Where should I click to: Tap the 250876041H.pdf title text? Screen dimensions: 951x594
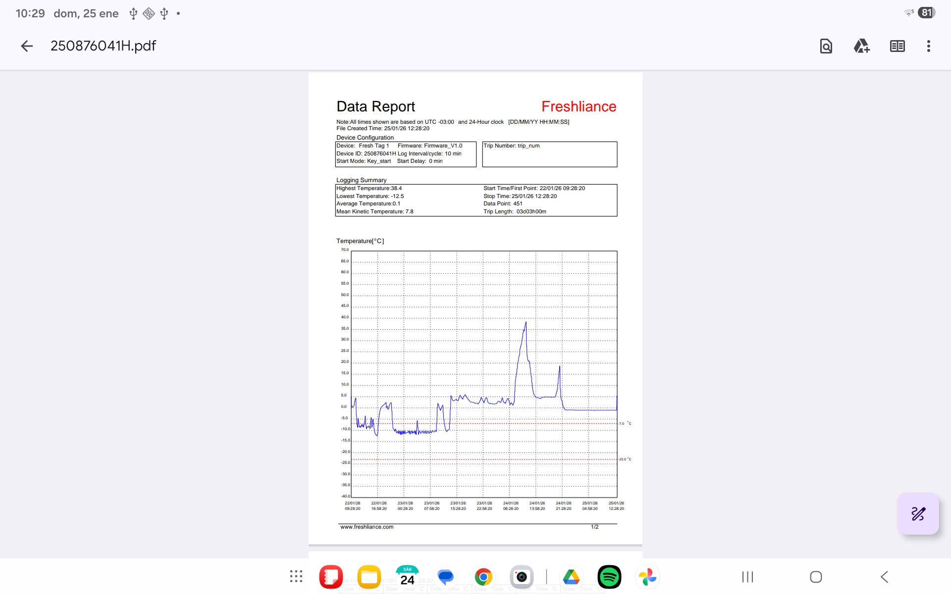click(103, 46)
